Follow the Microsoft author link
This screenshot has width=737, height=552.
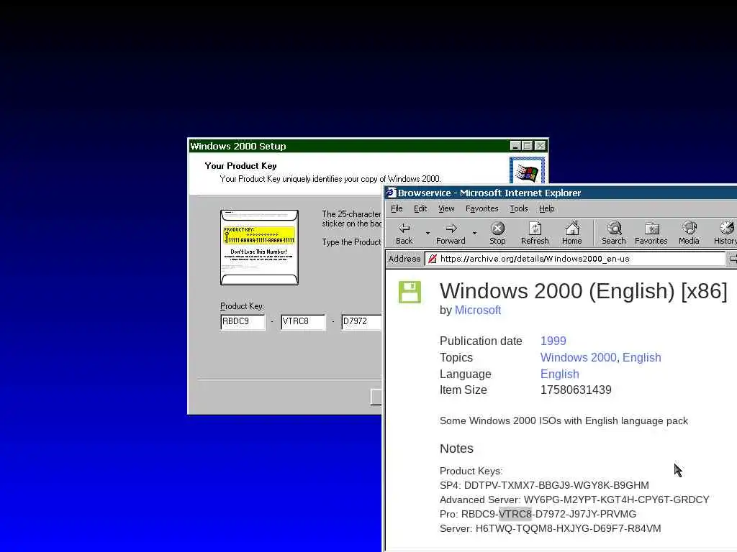(x=478, y=310)
